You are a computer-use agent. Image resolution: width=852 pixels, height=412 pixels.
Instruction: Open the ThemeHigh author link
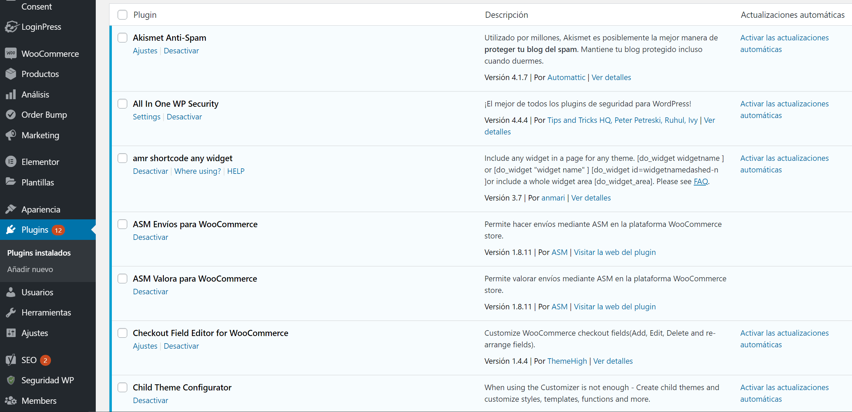567,361
